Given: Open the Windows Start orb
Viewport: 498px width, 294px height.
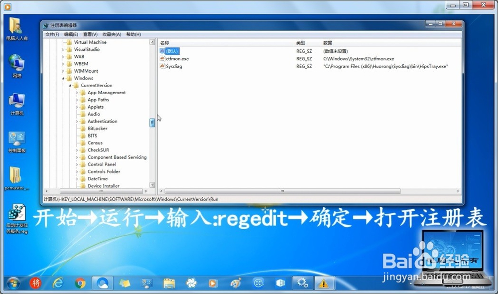Looking at the screenshot, I should (13, 283).
